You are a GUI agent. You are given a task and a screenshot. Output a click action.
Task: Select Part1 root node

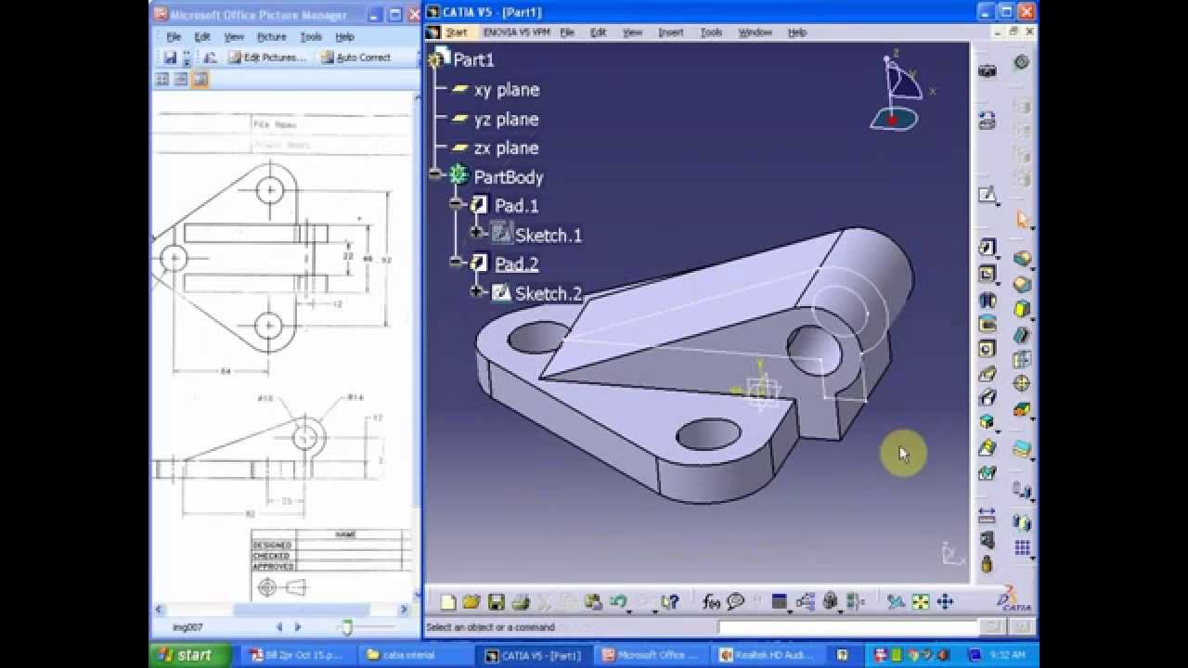pos(474,59)
